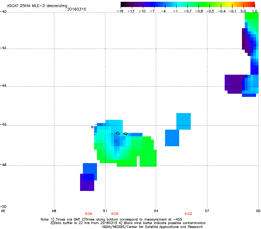Image resolution: width=261 pixels, height=229 pixels.
Task: Click the color bar label "-0.6"
Action: pyautogui.click(x=199, y=11)
